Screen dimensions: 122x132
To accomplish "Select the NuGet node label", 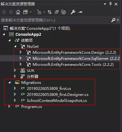I will (33, 47).
